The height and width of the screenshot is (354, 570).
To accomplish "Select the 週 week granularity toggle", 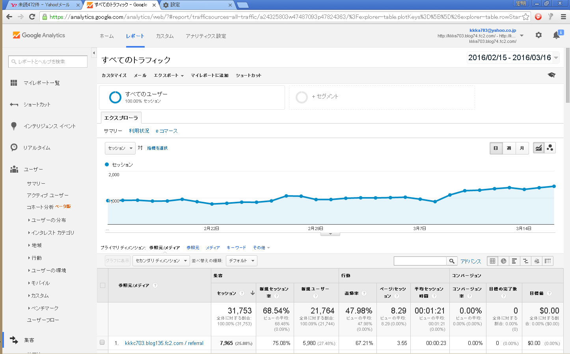I will point(509,148).
